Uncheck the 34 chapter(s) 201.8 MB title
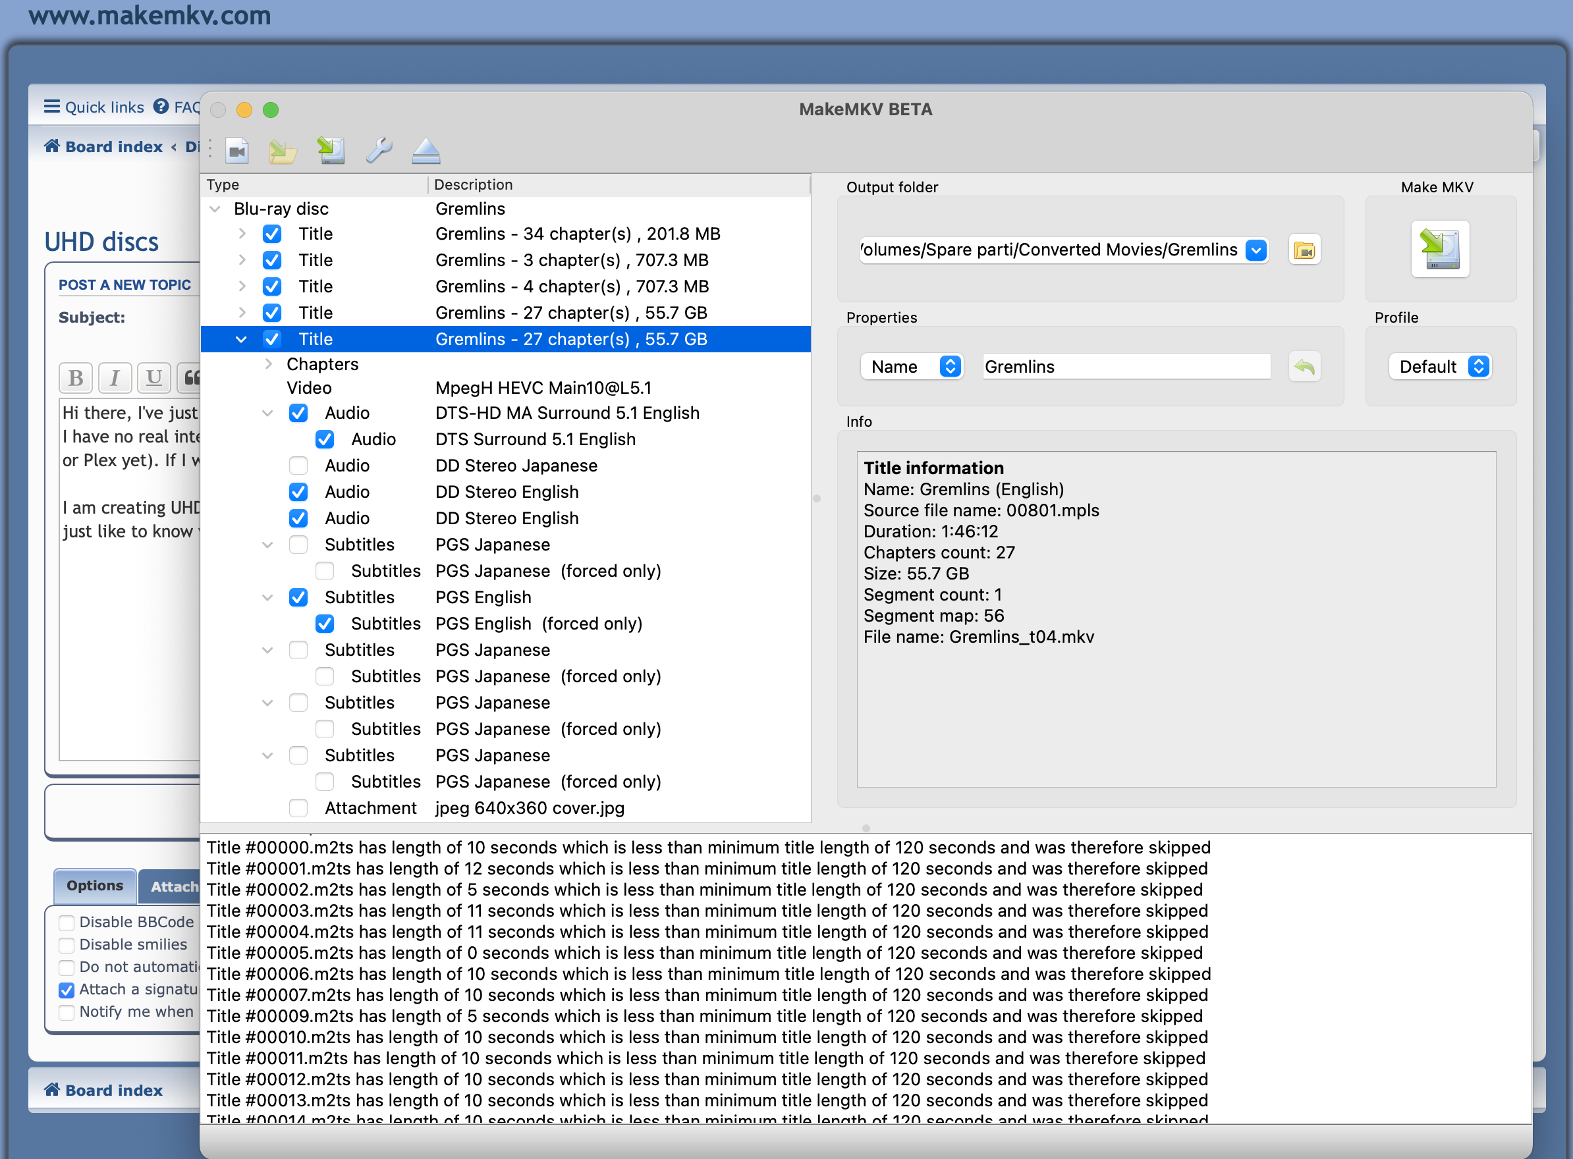 [x=272, y=234]
